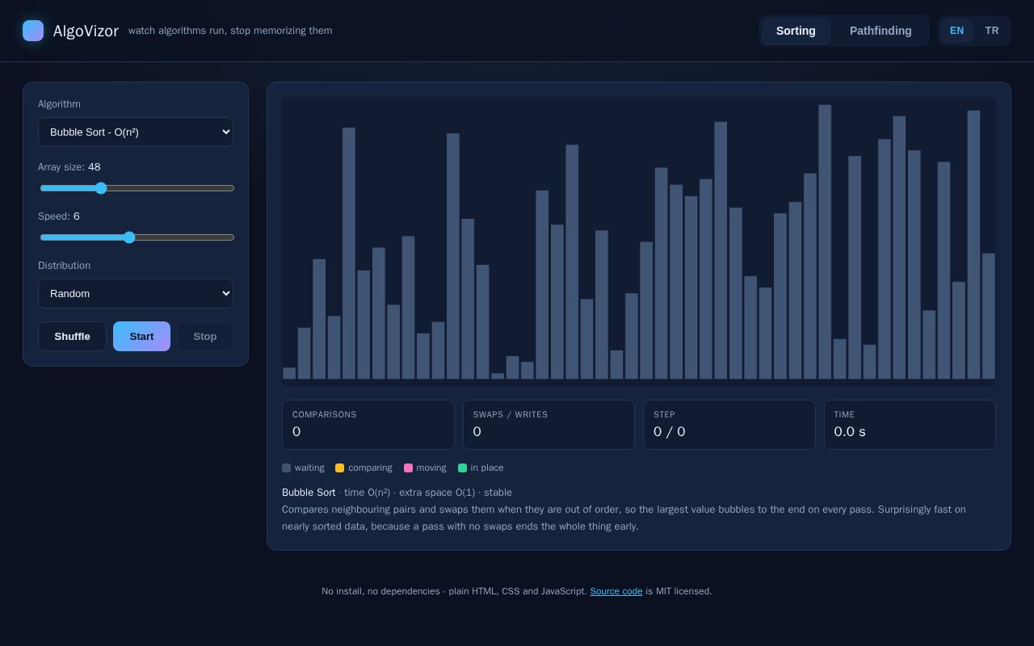
Task: Click the Time stat card
Action: point(910,425)
